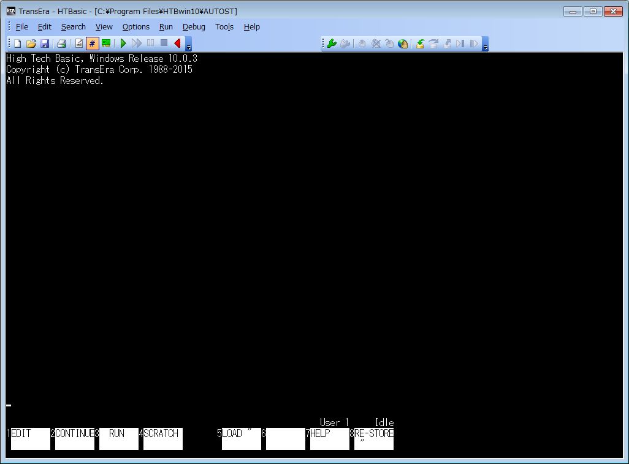629x464 pixels.
Task: Open the Help menu
Action: pyautogui.click(x=252, y=27)
